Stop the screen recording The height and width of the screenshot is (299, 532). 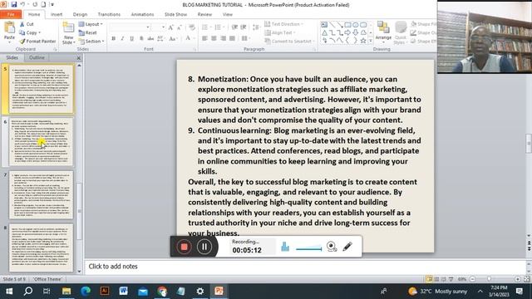click(x=184, y=247)
